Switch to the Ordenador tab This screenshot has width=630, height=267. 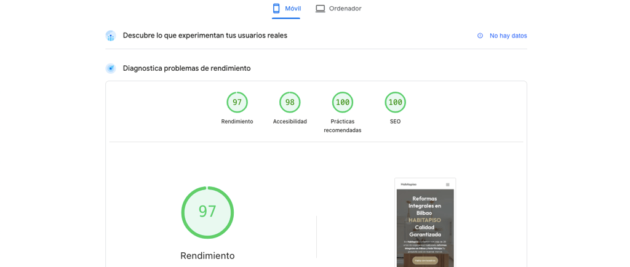click(x=338, y=9)
